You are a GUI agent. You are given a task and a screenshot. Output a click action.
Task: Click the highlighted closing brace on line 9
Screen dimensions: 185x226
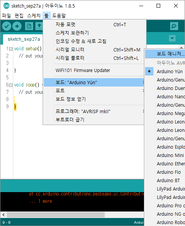point(15,107)
